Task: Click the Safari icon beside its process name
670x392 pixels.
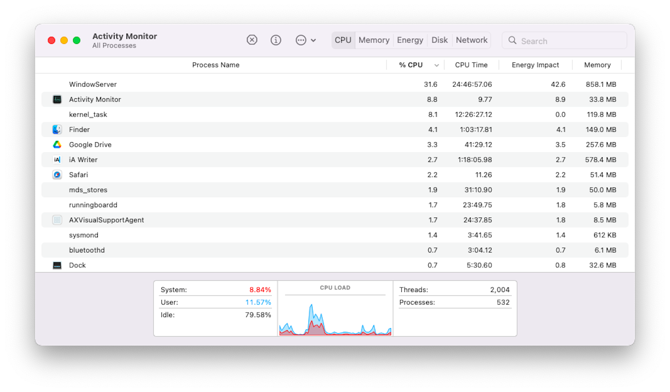Action: 57,174
